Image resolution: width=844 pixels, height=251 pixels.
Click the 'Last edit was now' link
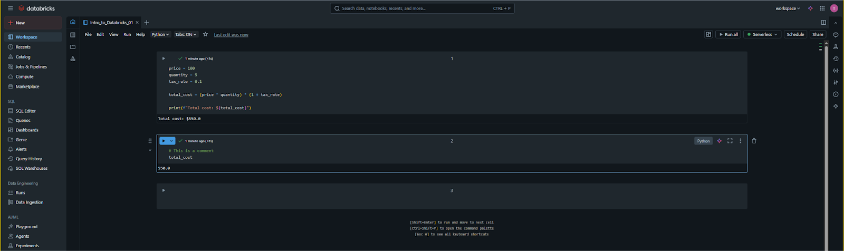pos(231,35)
